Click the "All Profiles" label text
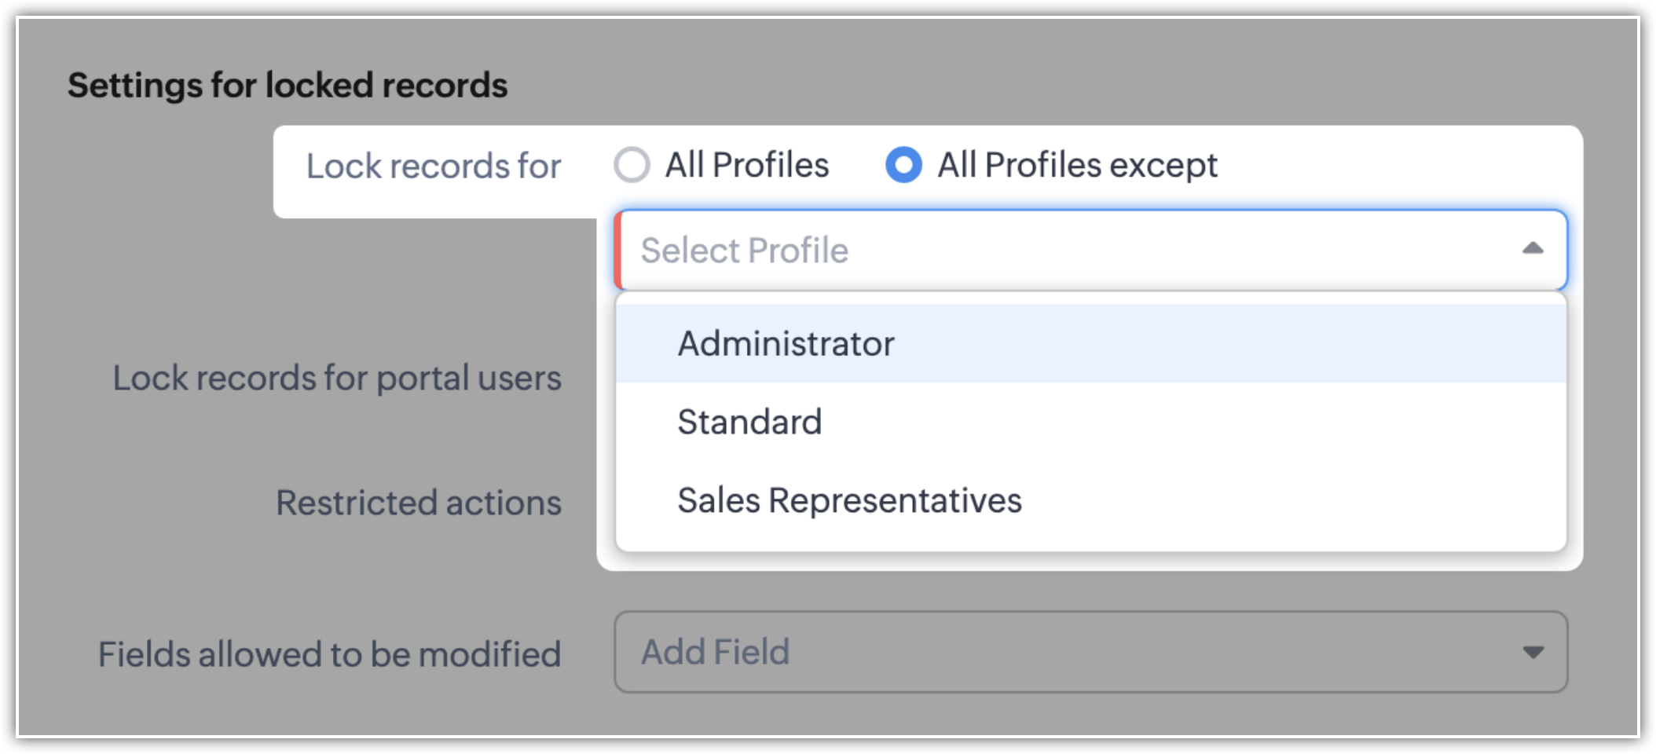The height and width of the screenshot is (754, 1656). [747, 166]
